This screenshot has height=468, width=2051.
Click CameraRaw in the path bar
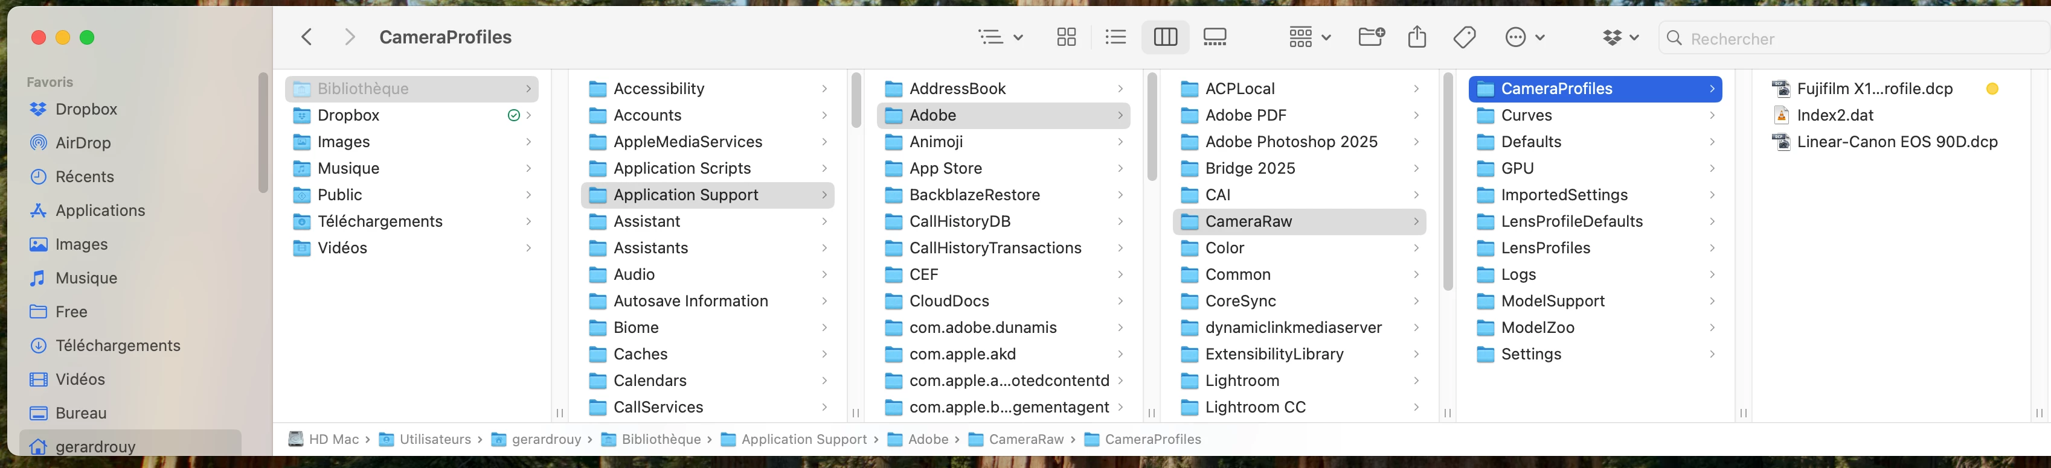(1016, 440)
